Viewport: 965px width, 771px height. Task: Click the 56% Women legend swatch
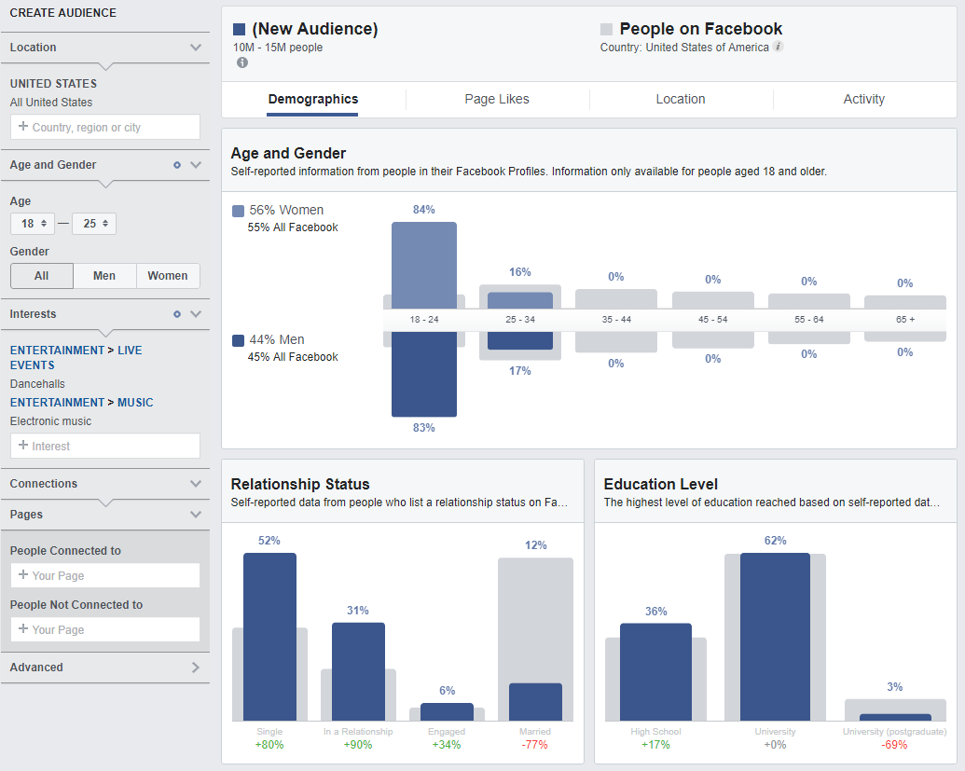(238, 211)
